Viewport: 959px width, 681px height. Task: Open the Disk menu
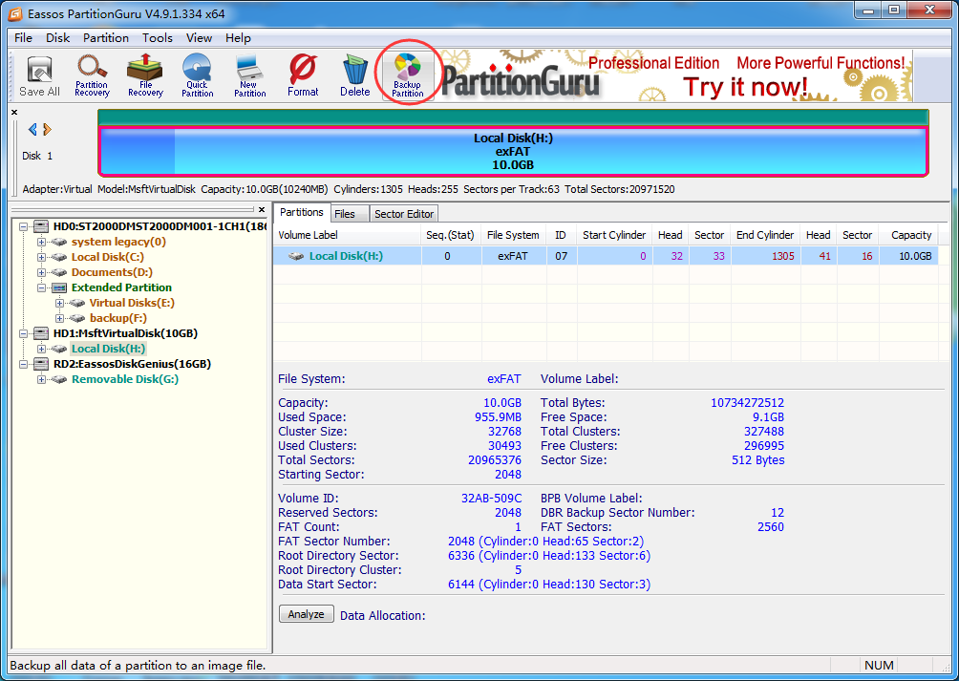coord(57,38)
